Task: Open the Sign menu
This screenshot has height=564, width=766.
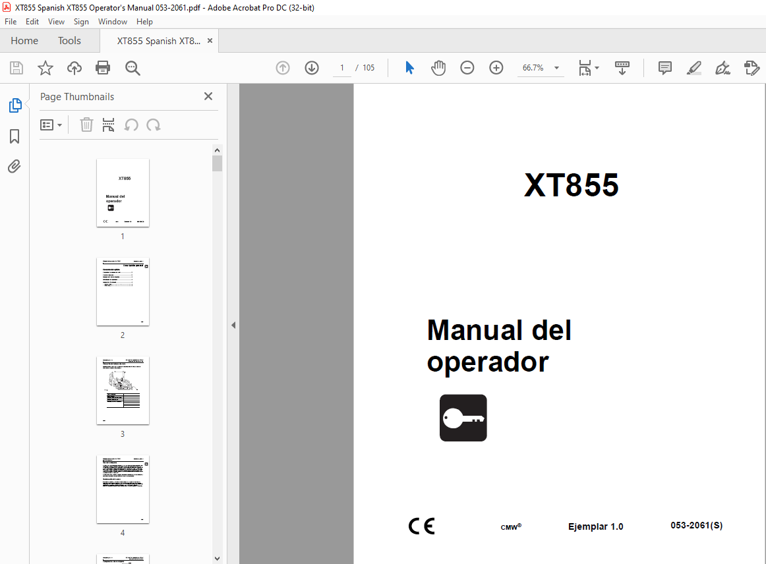Action: coord(81,22)
